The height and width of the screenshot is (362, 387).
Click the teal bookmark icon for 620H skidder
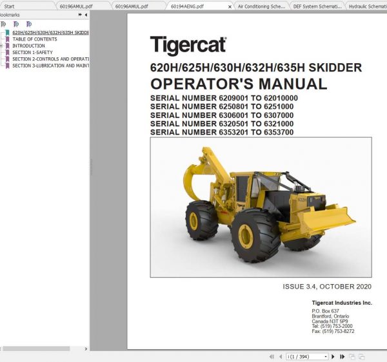(x=7, y=32)
